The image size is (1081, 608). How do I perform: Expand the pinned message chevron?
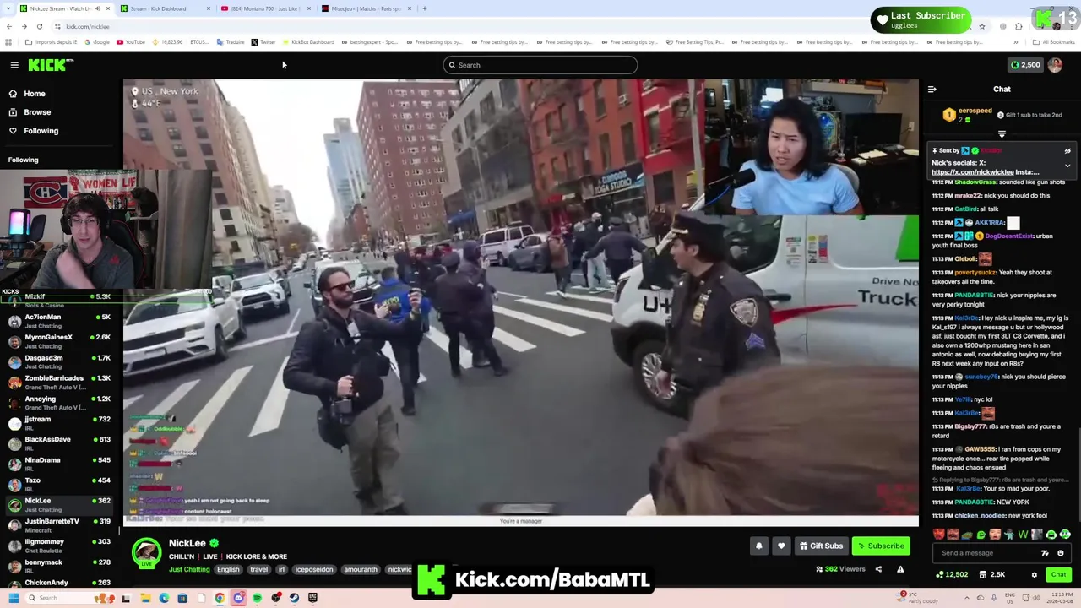(x=1067, y=166)
